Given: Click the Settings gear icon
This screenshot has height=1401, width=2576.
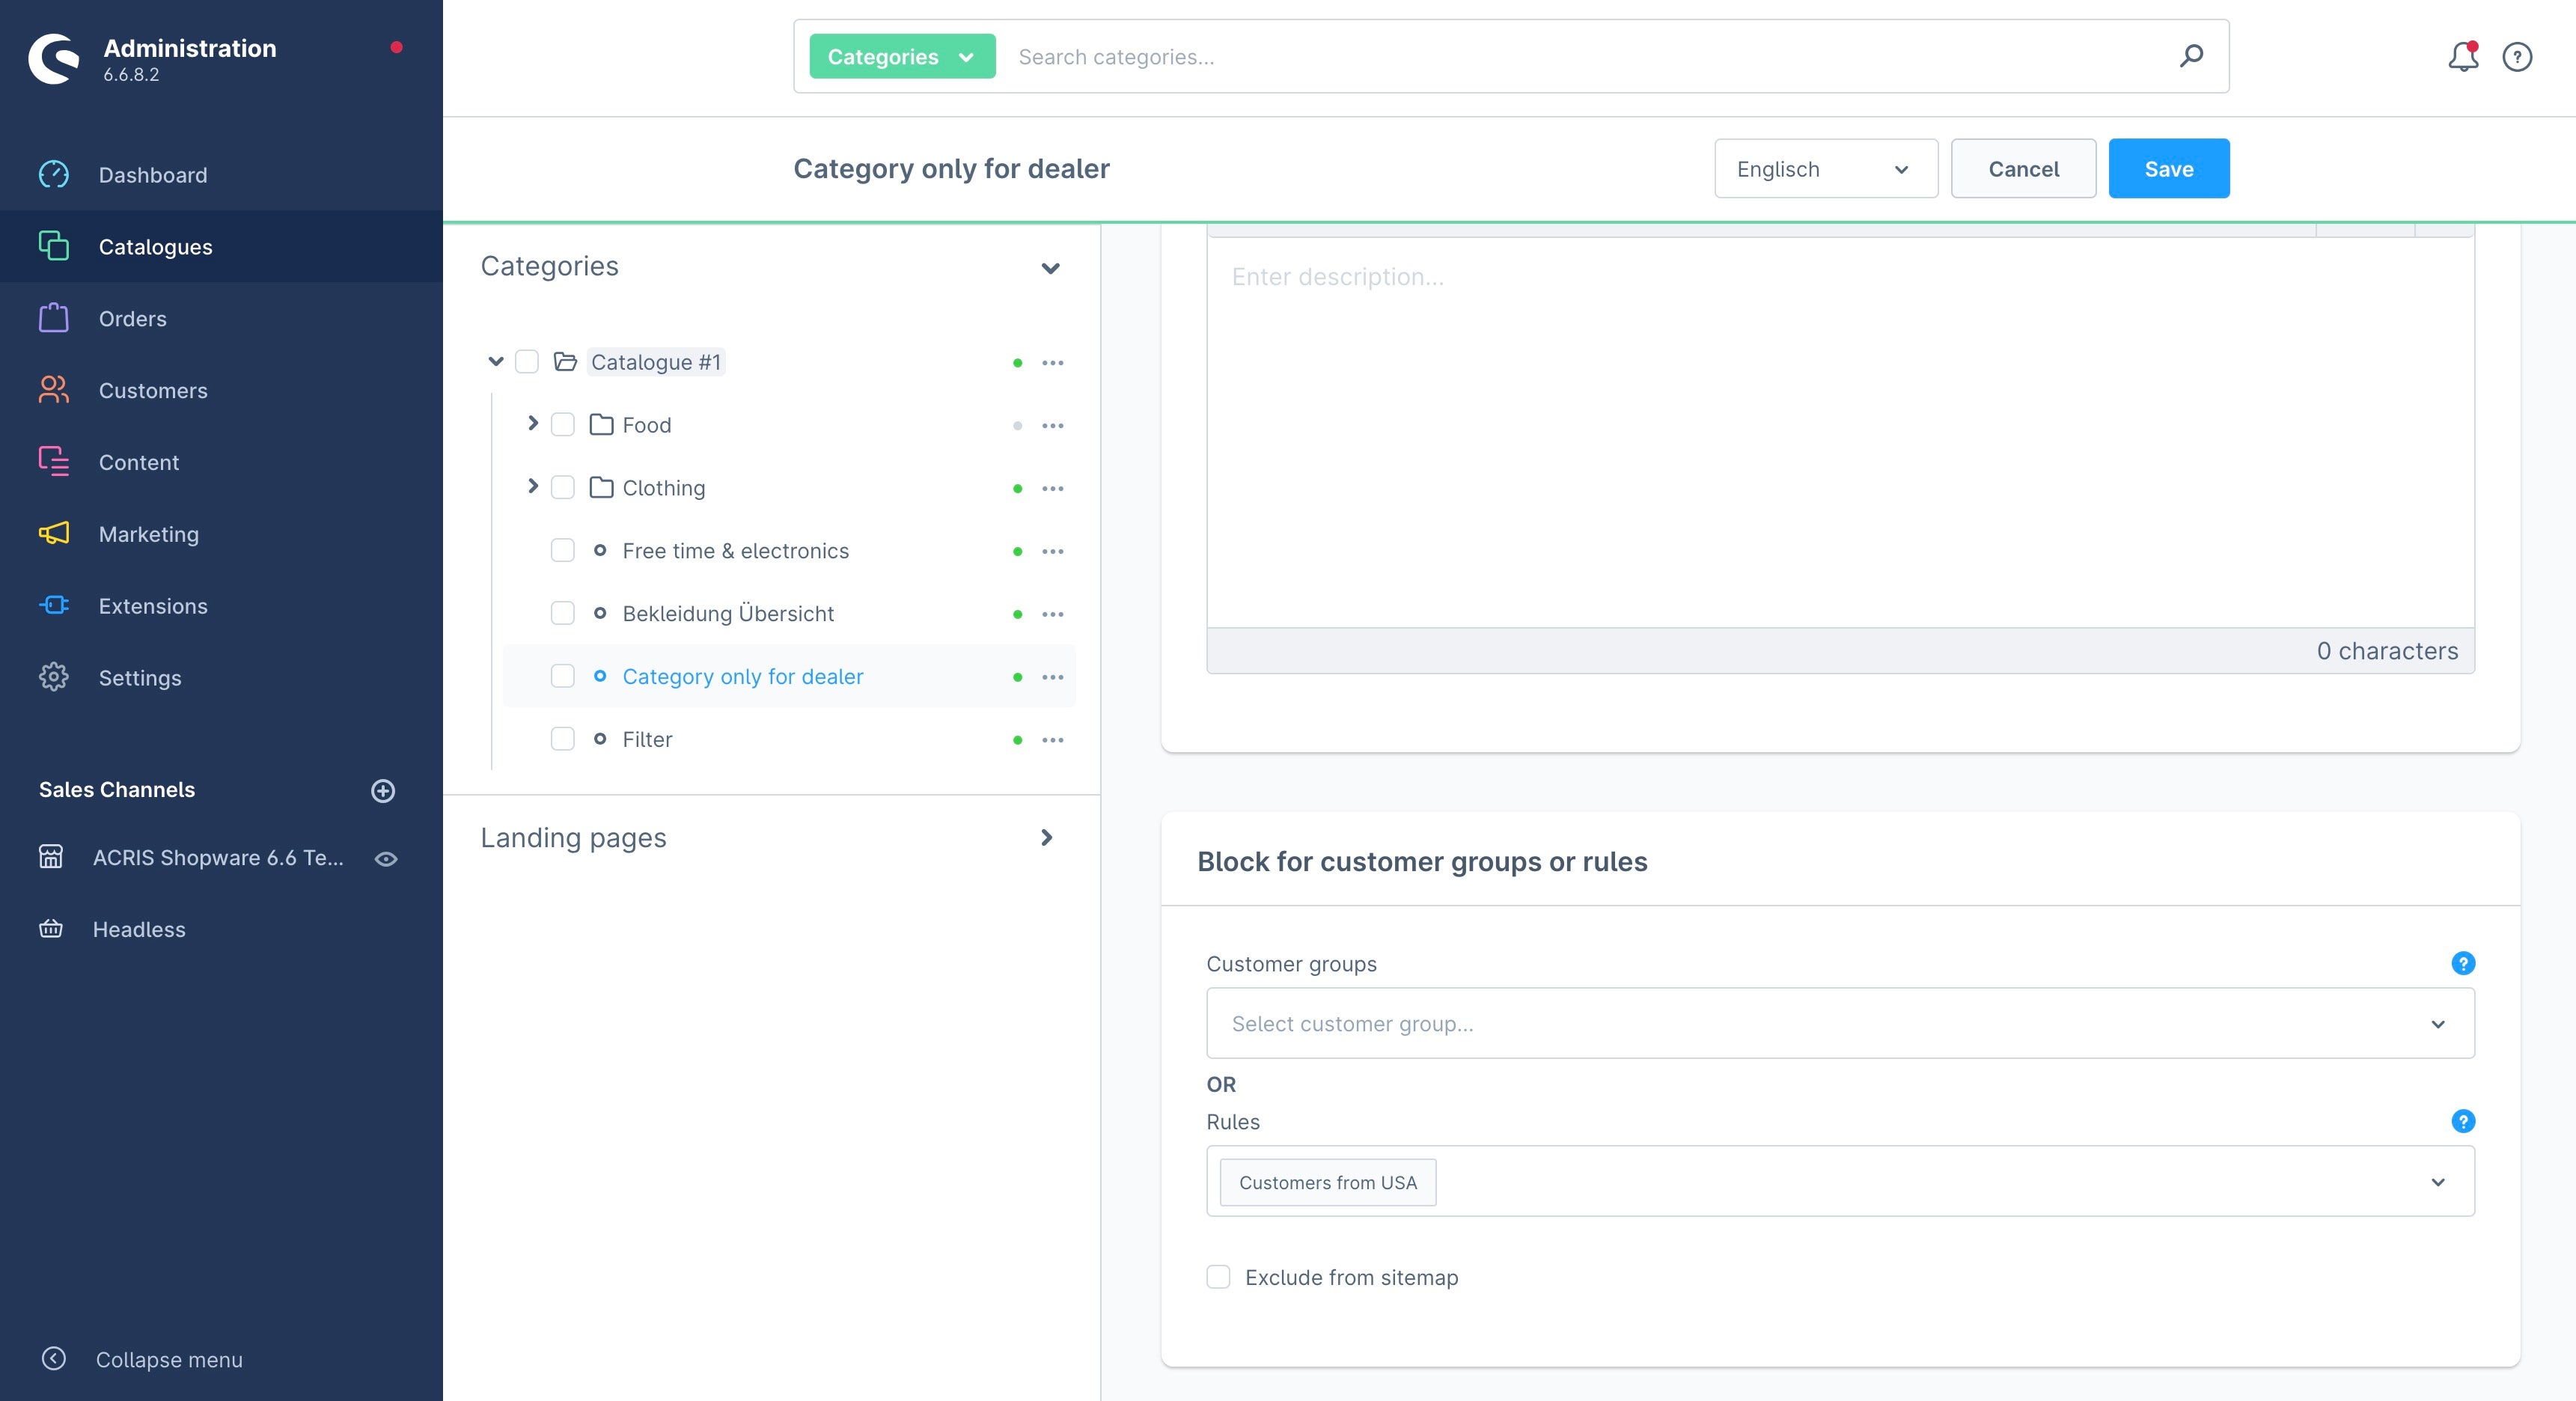Looking at the screenshot, I should (x=54, y=677).
